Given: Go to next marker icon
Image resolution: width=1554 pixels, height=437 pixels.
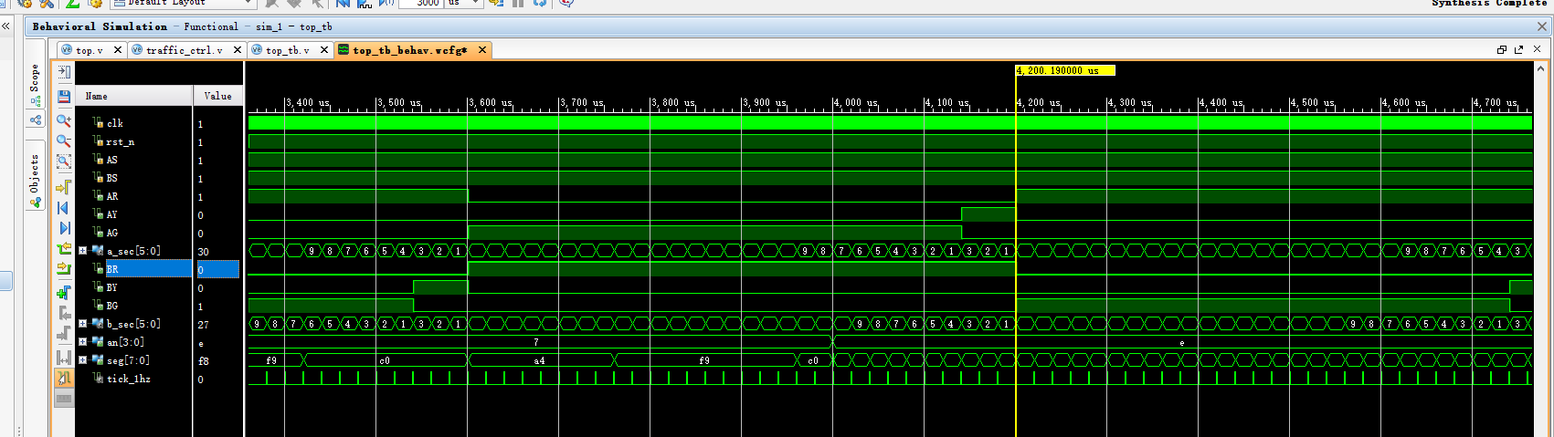Looking at the screenshot, I should point(64,334).
